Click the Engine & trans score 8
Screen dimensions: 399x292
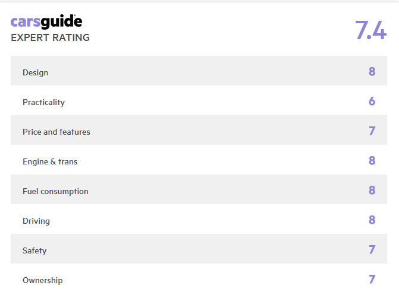(372, 160)
